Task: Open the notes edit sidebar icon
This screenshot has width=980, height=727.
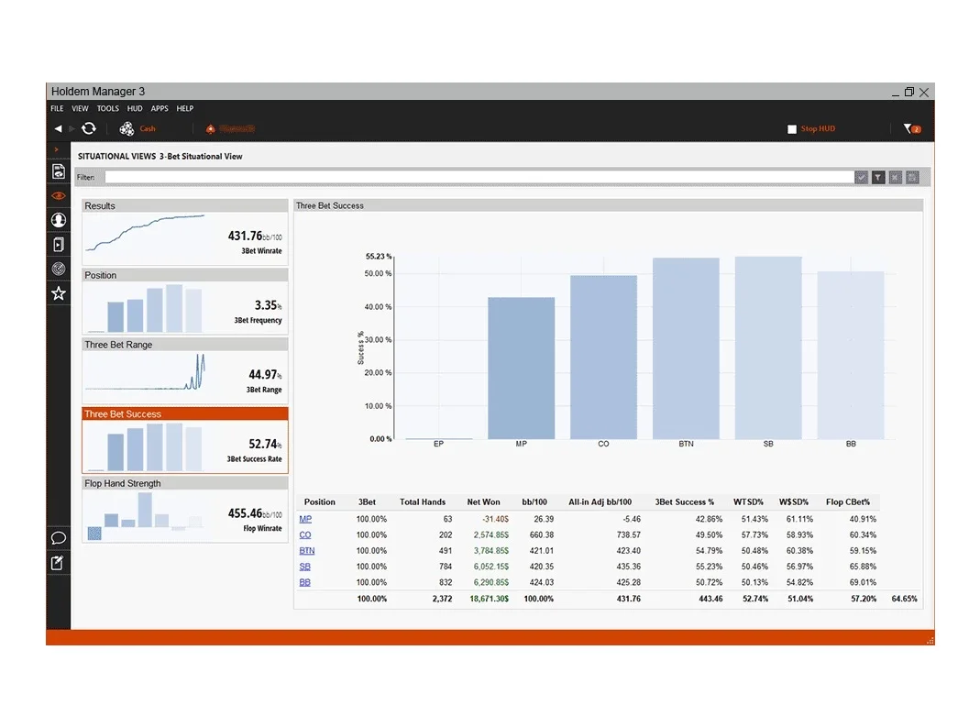Action: point(58,563)
